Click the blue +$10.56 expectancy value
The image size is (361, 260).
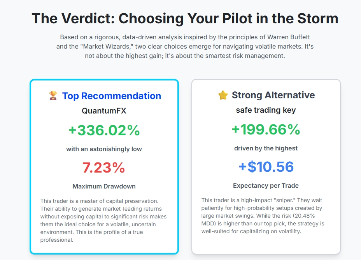[x=266, y=167]
